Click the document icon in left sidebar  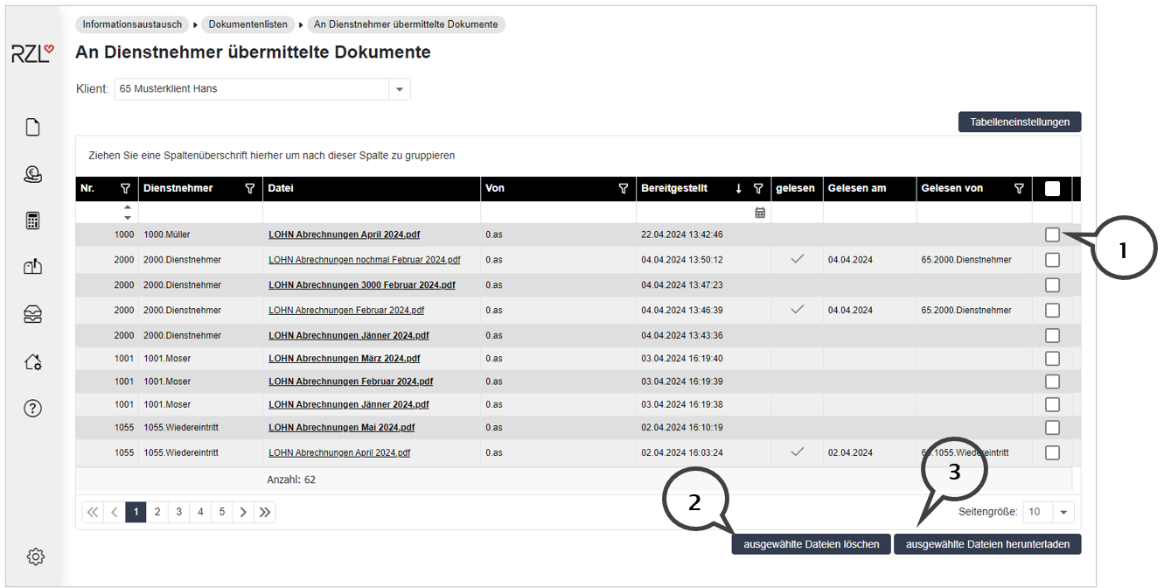coord(32,128)
